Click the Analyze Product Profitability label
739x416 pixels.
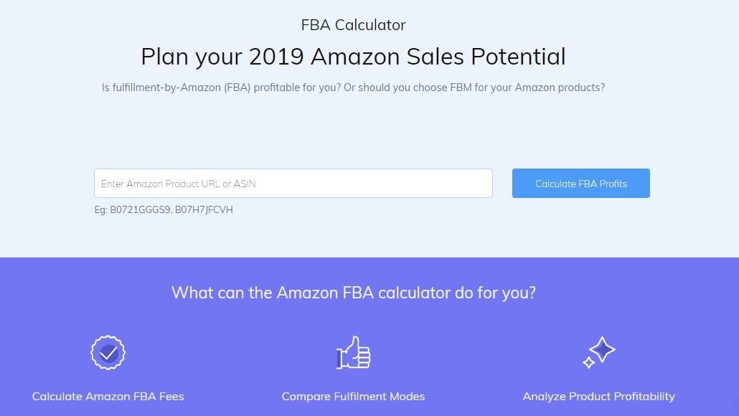point(599,397)
